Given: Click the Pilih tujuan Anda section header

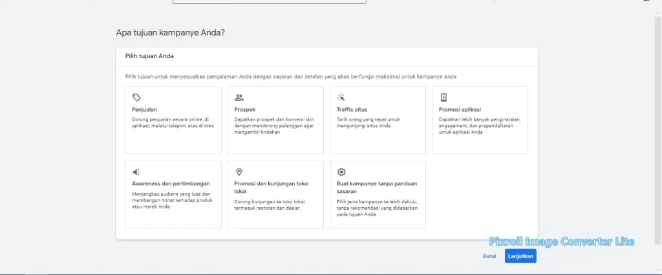Looking at the screenshot, I should coord(149,56).
